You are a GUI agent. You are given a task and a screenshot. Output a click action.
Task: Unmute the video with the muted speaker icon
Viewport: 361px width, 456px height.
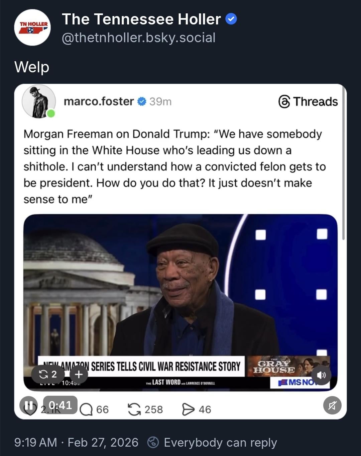coord(332,405)
